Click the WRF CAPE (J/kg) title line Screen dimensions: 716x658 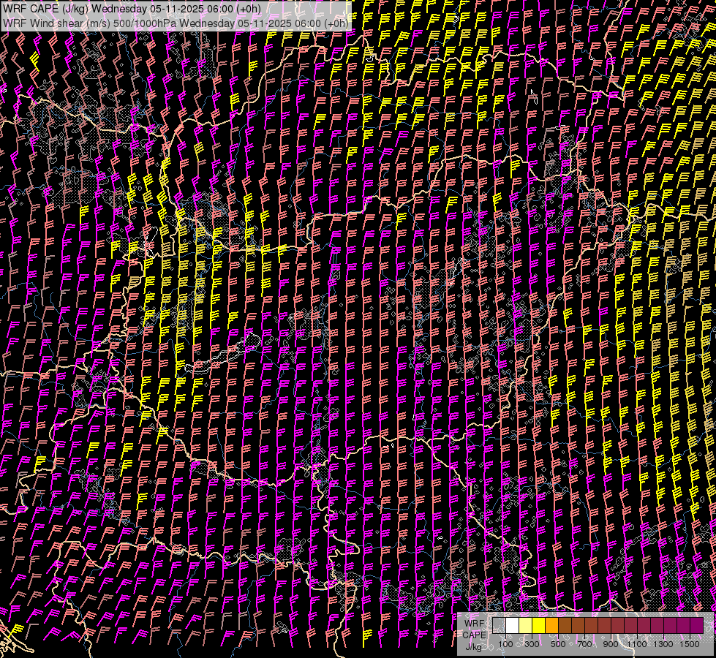[x=132, y=9]
